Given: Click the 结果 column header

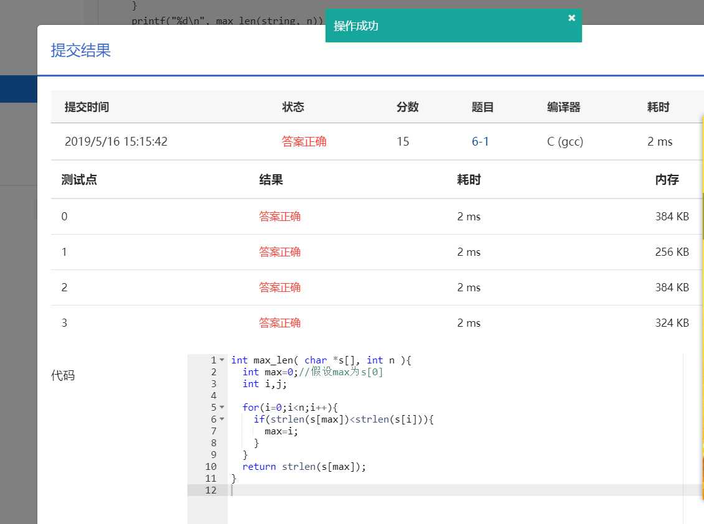Looking at the screenshot, I should [x=271, y=180].
